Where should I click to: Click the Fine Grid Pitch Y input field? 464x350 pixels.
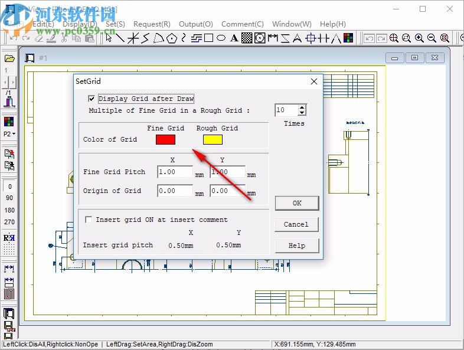click(x=227, y=172)
